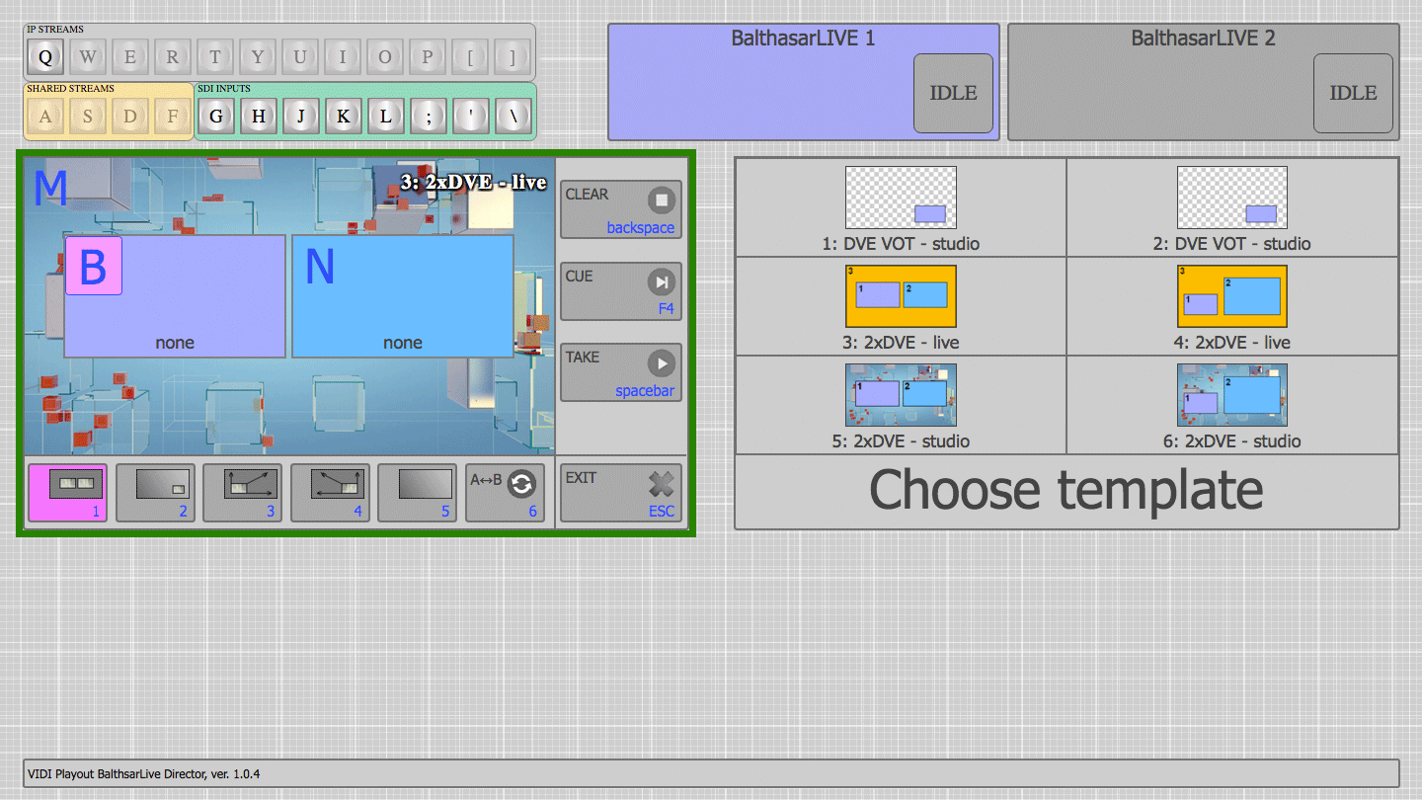Activate layout preset 3
The width and height of the screenshot is (1422, 800).
point(243,493)
